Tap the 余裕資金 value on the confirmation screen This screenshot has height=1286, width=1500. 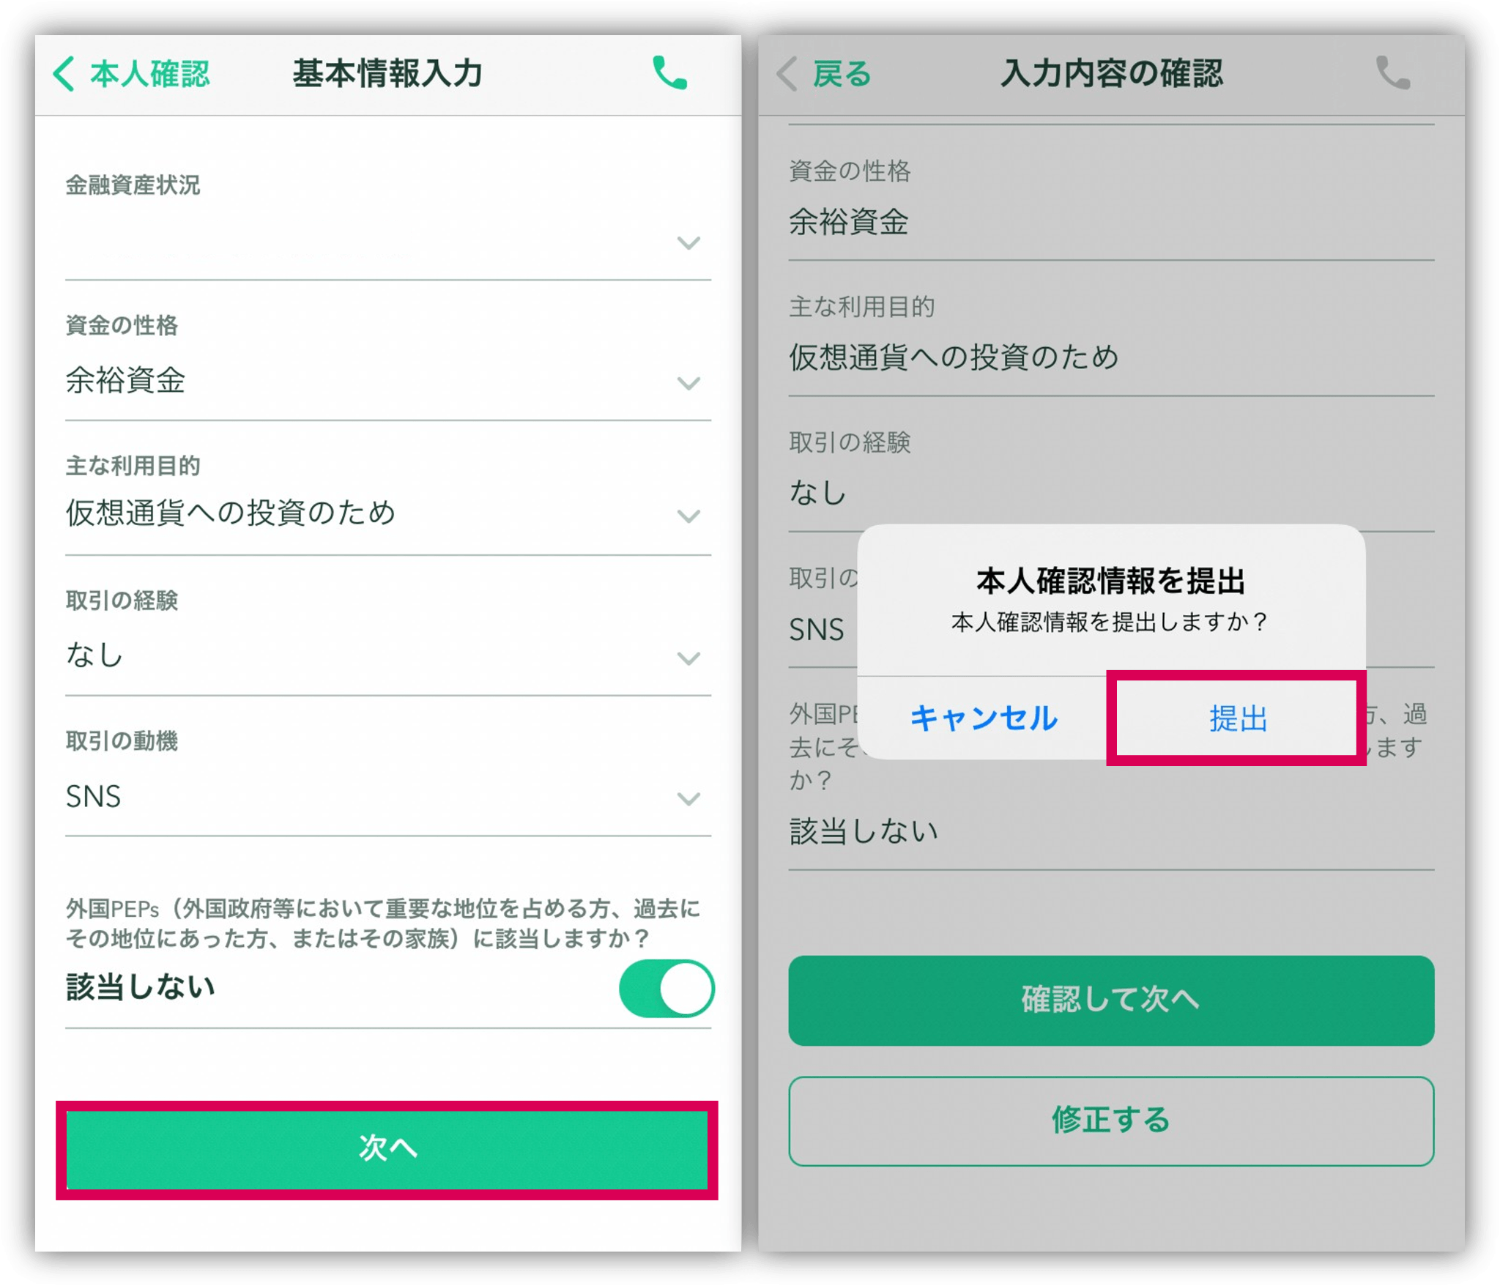(848, 222)
